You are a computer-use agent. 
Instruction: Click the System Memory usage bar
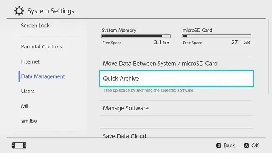136,36
